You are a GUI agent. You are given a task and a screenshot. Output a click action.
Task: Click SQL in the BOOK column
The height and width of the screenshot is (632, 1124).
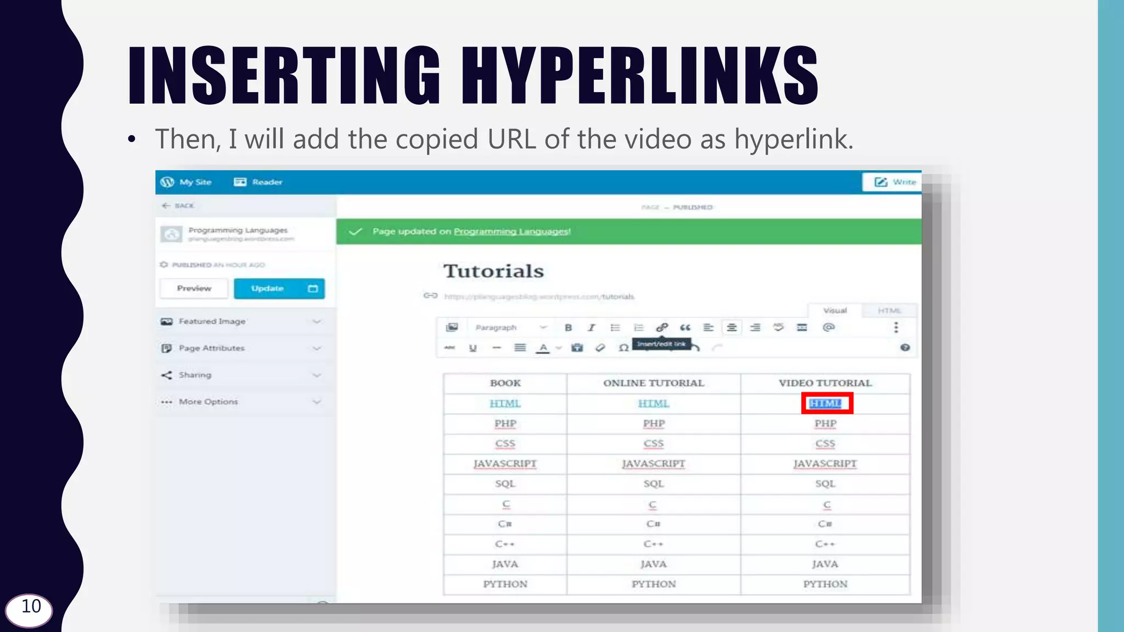pyautogui.click(x=505, y=484)
